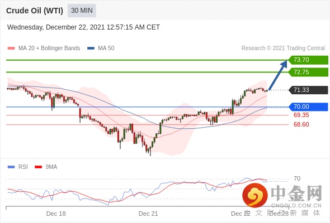
Task: Click the 70.00 pivot price tag
Action: pos(308,107)
